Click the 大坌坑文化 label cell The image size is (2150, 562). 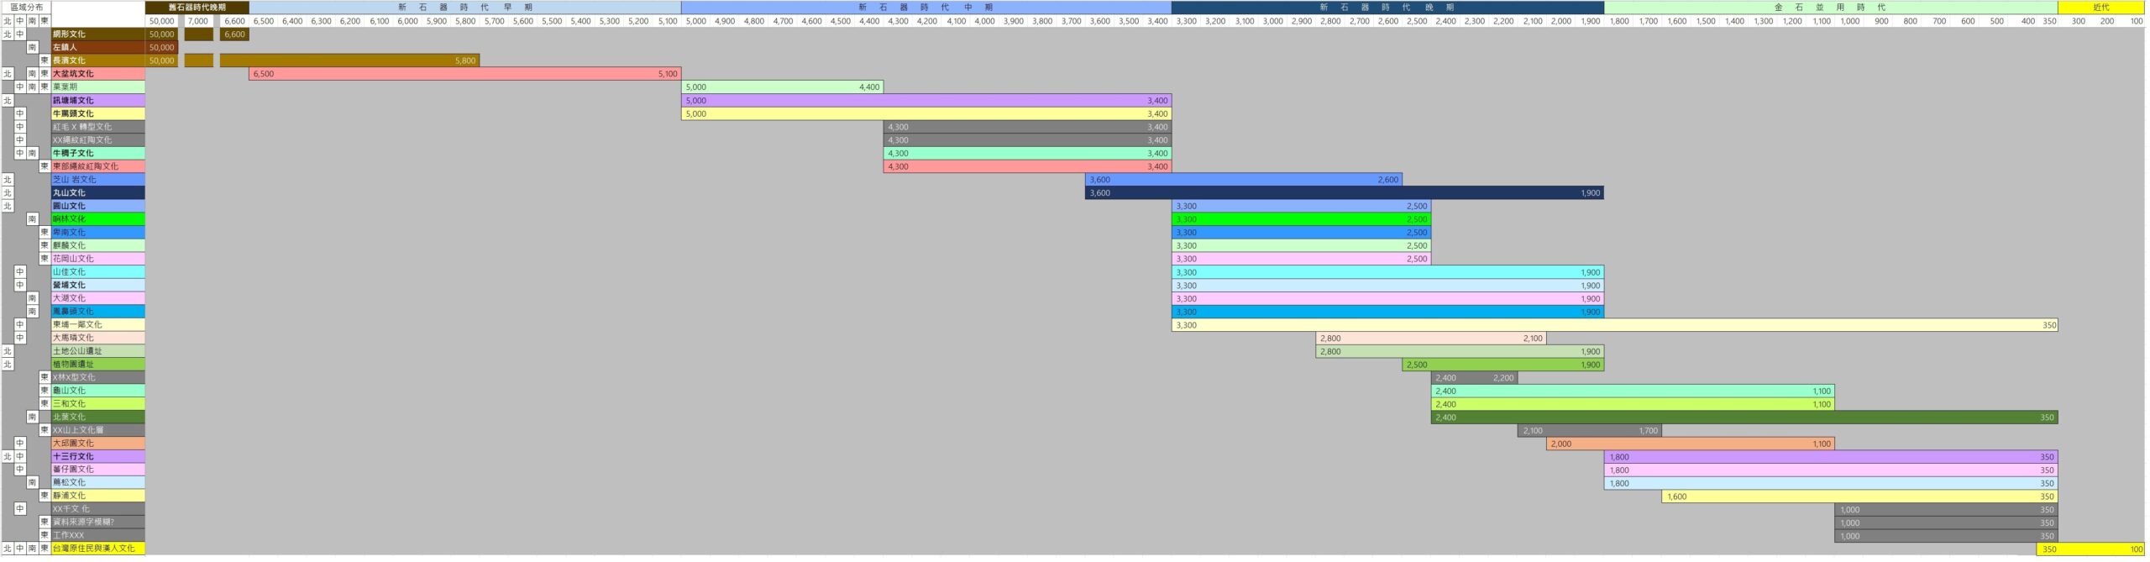[x=97, y=74]
